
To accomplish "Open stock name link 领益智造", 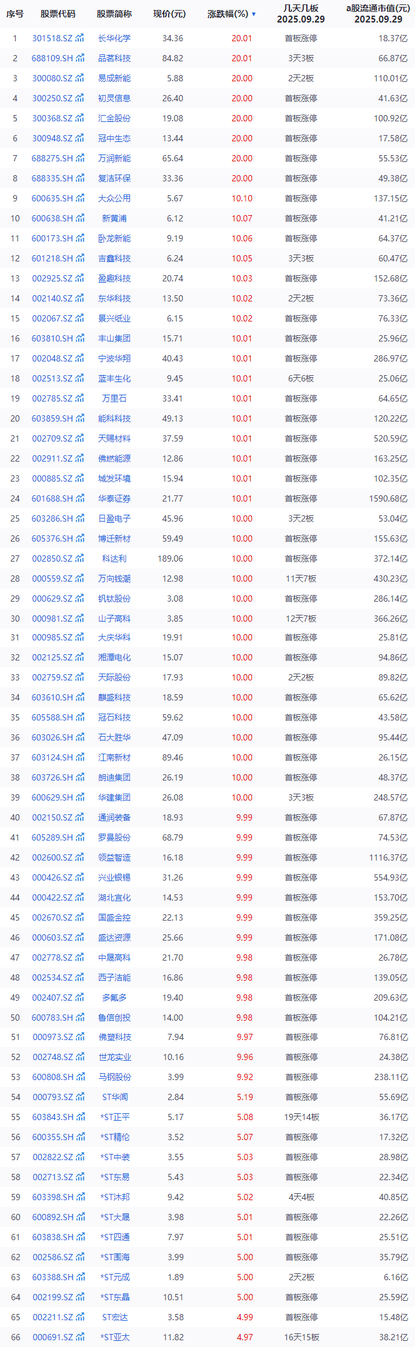I will coord(114,857).
